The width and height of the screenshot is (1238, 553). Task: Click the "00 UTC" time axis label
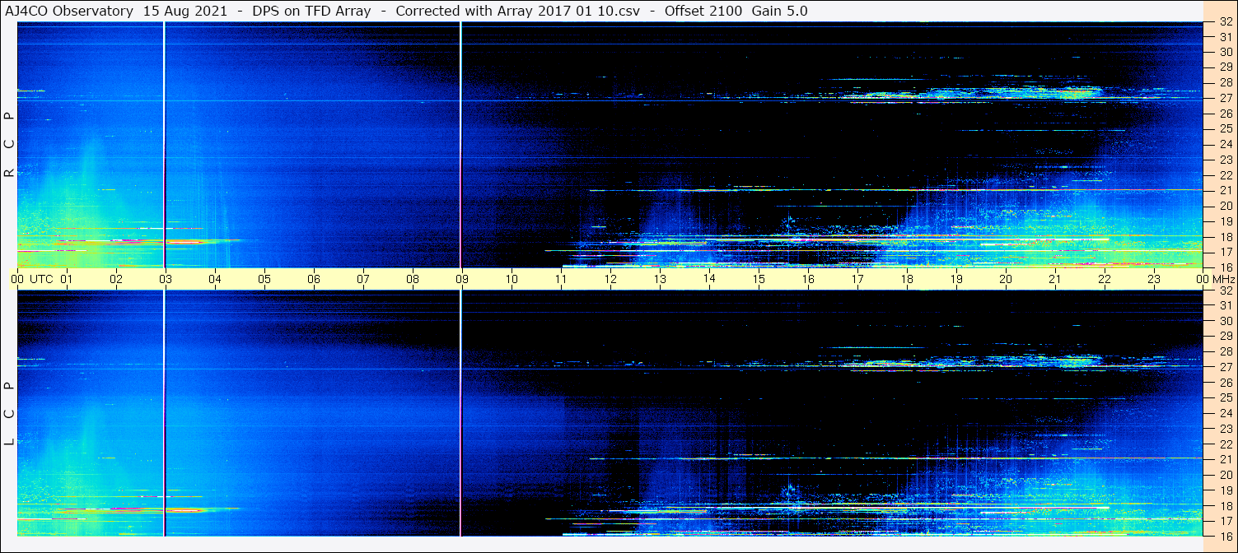coord(31,279)
